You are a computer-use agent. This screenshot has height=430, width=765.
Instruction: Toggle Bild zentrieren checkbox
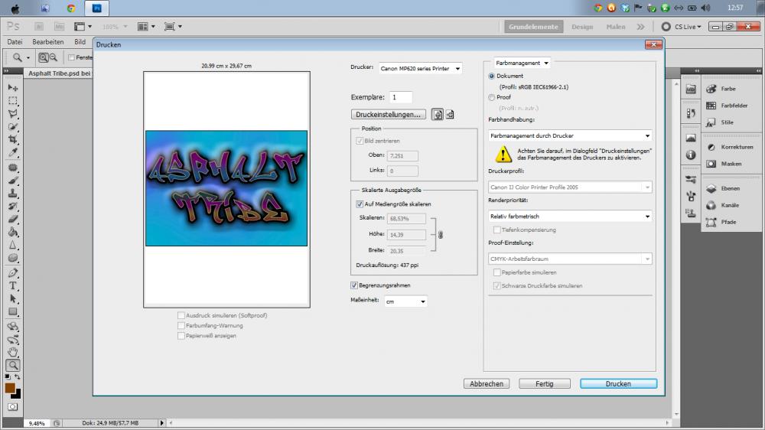pos(360,141)
